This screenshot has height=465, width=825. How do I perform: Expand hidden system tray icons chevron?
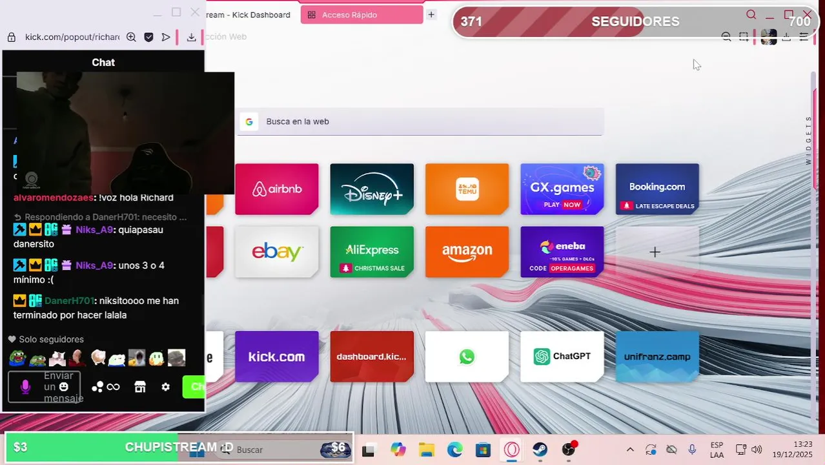point(630,450)
